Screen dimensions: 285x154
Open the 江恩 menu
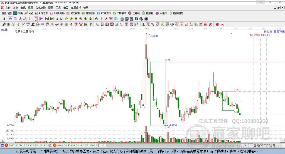click(x=31, y=8)
